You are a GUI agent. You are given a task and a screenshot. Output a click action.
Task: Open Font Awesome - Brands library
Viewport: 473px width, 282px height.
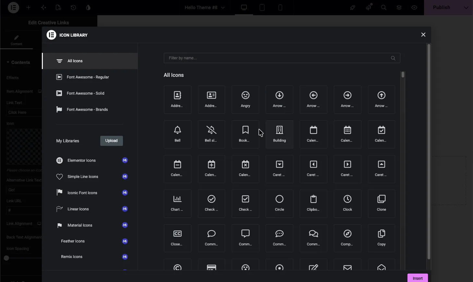click(x=90, y=110)
